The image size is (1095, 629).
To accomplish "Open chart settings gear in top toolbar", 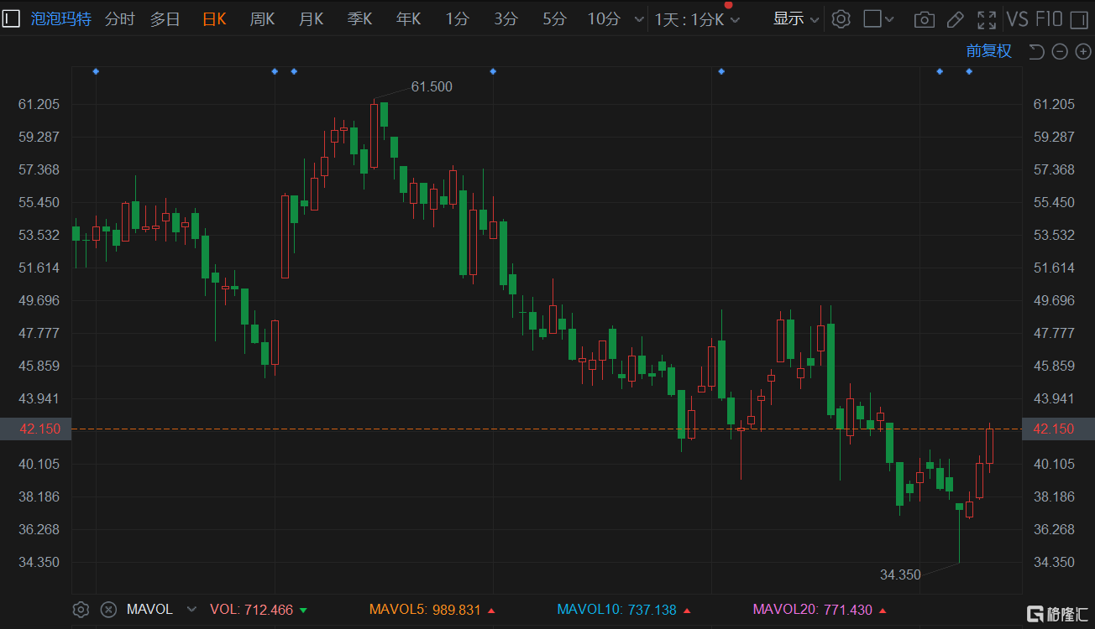I will point(841,18).
